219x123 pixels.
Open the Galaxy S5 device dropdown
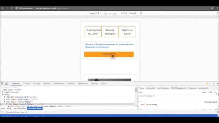point(94,13)
